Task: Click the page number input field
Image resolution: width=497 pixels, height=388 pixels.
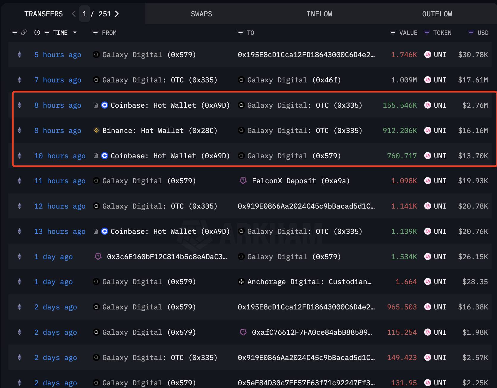Action: point(84,14)
